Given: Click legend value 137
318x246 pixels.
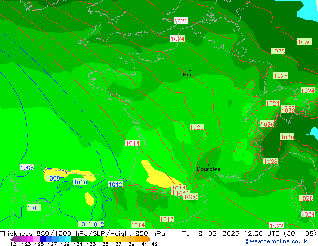Looking at the screenshot, I should click(117, 244).
